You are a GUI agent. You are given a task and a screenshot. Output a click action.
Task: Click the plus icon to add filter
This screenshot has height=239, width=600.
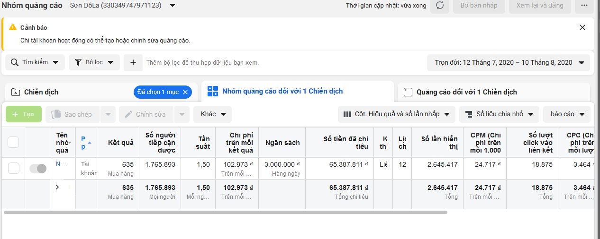[x=133, y=62]
